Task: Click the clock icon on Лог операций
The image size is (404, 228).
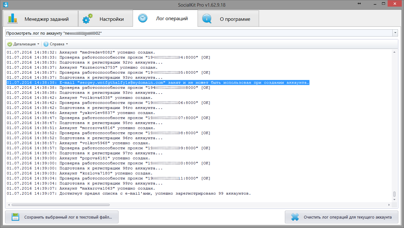Action: 143,18
